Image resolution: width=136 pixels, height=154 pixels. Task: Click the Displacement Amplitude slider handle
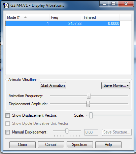pos(88,104)
